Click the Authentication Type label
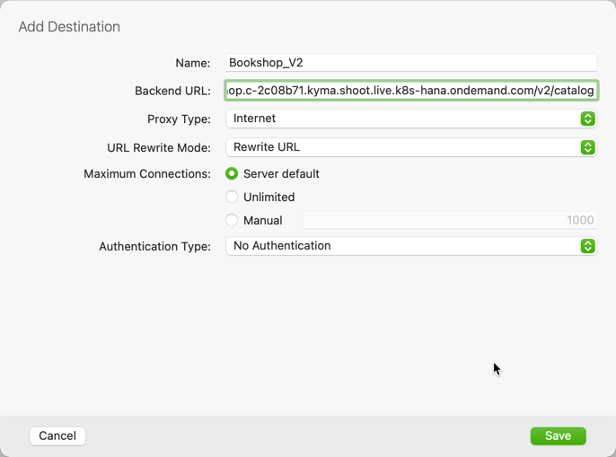 click(x=154, y=246)
